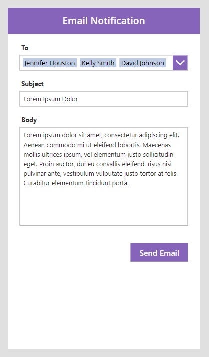Click the Body field label

29,120
